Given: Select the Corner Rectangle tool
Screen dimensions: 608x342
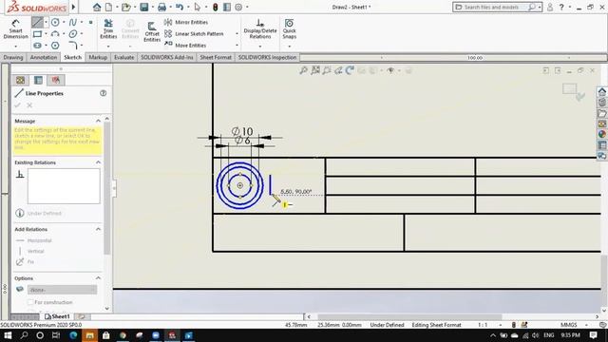Looking at the screenshot, I should (37, 34).
